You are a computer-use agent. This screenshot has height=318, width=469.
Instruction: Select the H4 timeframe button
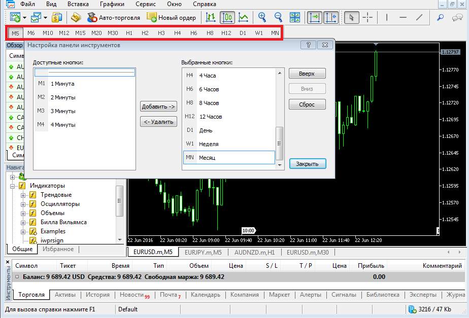point(177,33)
